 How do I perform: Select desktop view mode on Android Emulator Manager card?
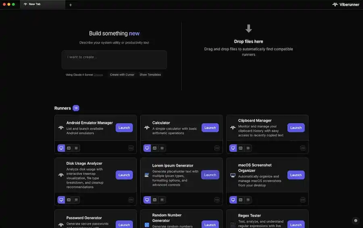pos(61,148)
